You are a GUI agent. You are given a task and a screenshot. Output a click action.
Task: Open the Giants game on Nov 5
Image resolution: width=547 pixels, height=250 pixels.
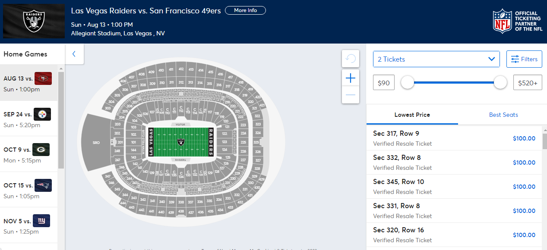pyautogui.click(x=28, y=226)
